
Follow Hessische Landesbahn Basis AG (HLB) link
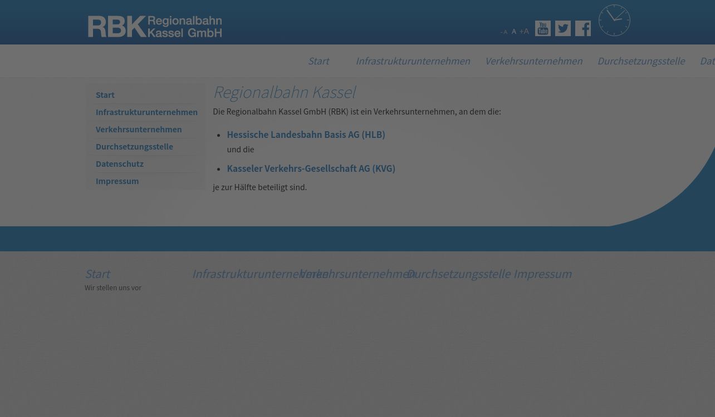point(306,135)
